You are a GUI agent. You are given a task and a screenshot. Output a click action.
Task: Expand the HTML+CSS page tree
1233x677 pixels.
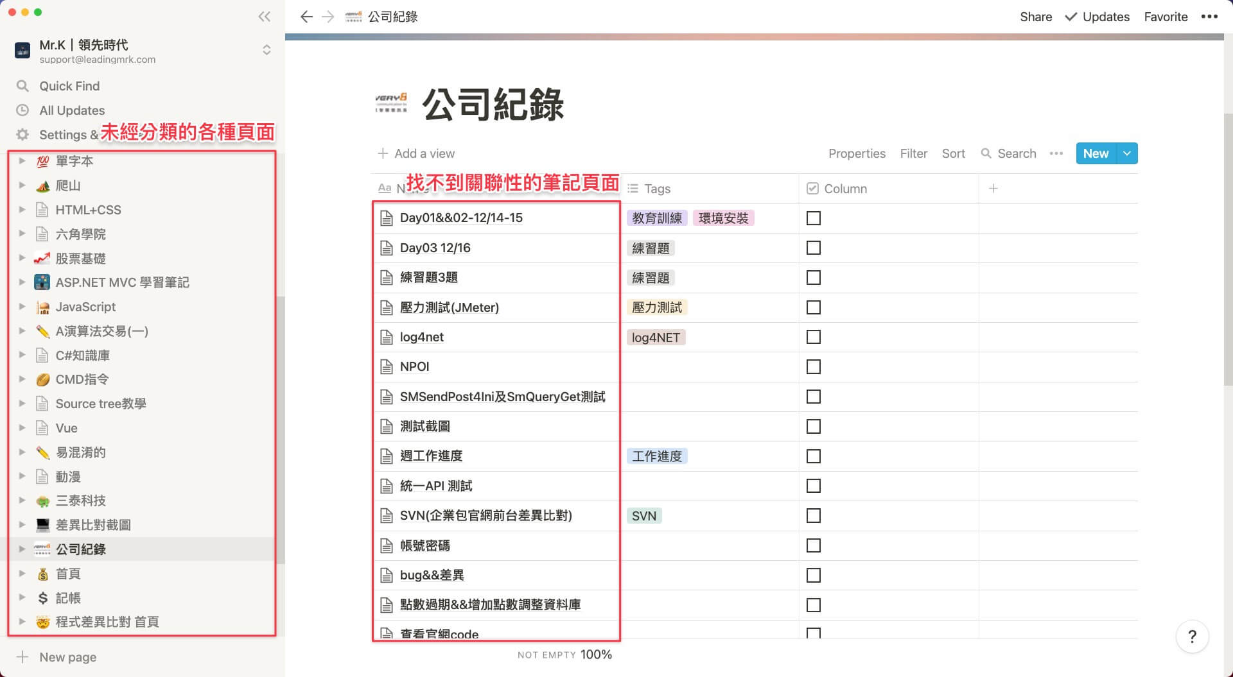point(22,209)
